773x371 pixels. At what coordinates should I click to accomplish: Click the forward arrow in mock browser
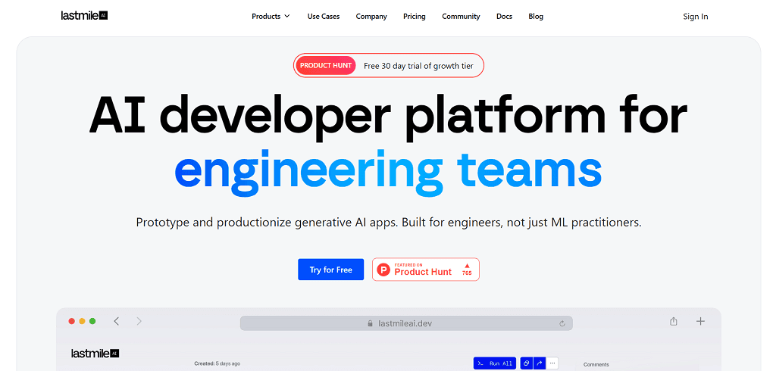coord(139,321)
